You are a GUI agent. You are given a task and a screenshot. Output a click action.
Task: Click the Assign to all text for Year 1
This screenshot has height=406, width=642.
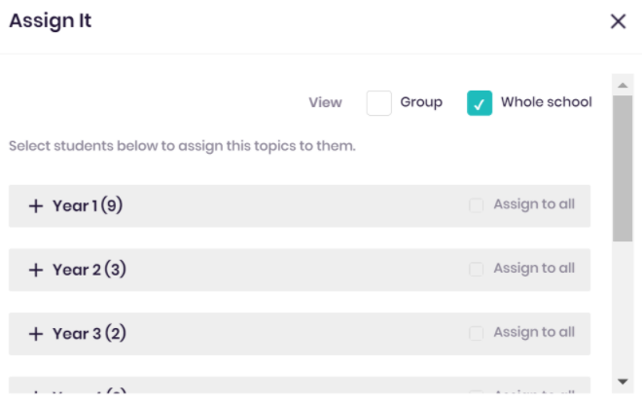534,204
